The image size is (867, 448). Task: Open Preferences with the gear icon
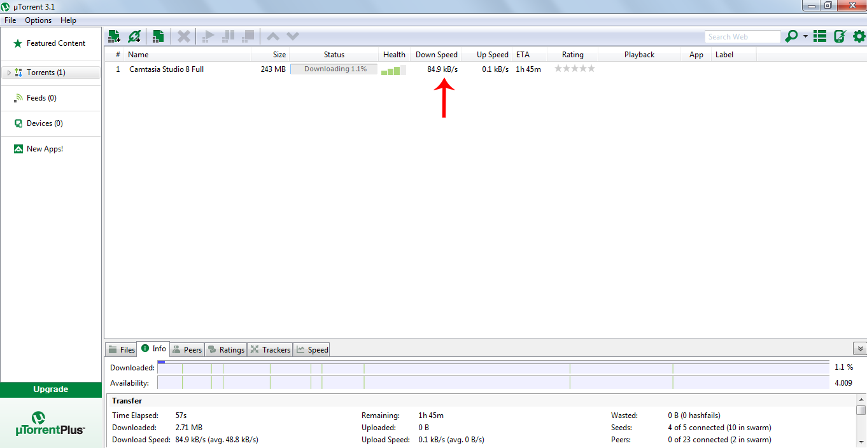[859, 36]
